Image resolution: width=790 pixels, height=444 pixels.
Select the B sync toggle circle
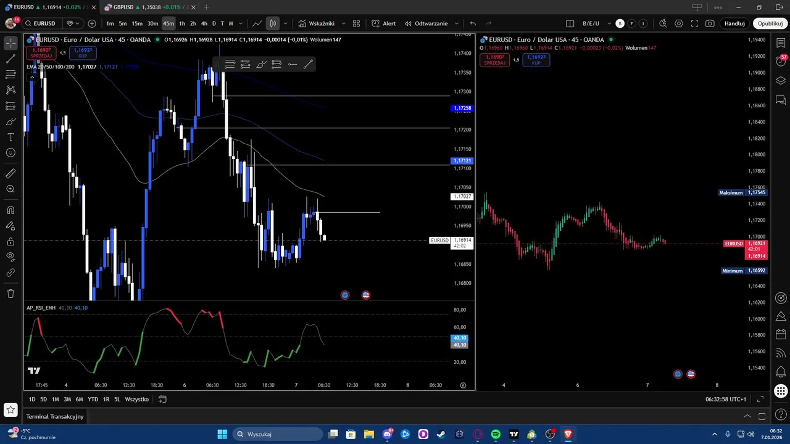point(620,23)
